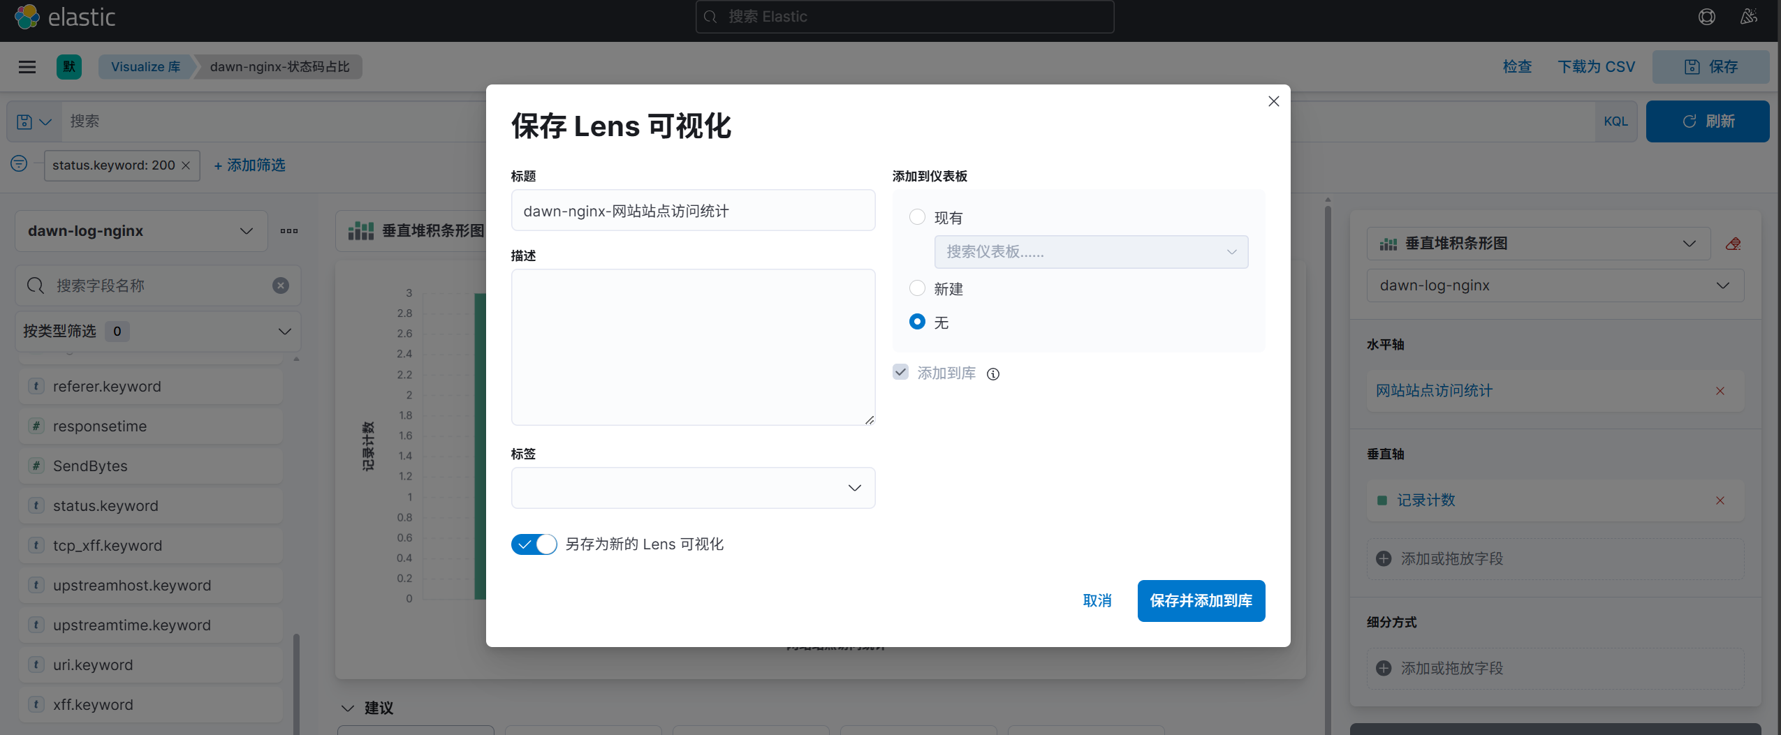Viewport: 1781px width, 735px height.
Task: Click the 描述 description text area
Action: [693, 347]
